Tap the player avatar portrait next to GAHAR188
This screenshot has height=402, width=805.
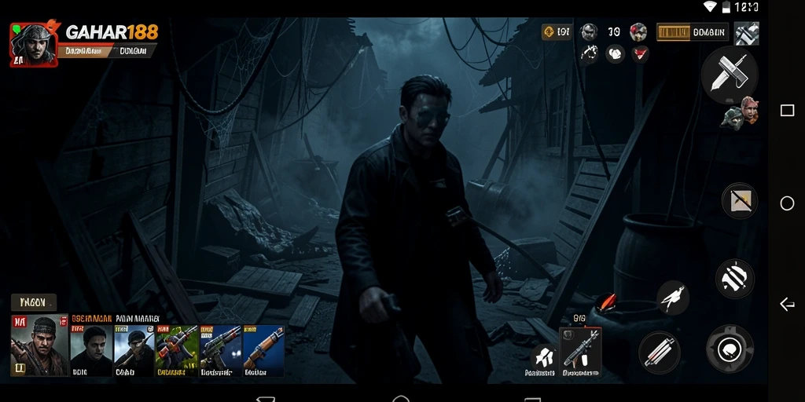click(33, 44)
